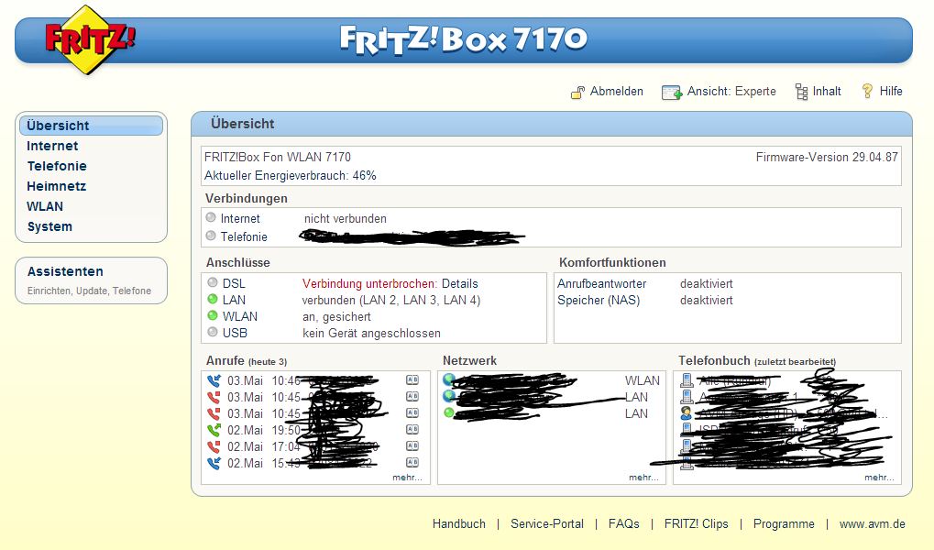The width and height of the screenshot is (934, 550).
Task: Click phonebook icon for 02.Mai 15:43 call
Action: [412, 462]
